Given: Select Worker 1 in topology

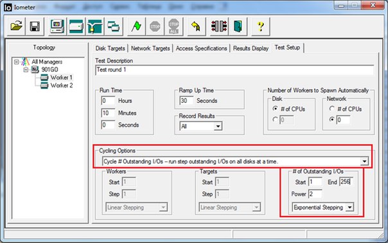Looking at the screenshot, I should click(x=62, y=78).
